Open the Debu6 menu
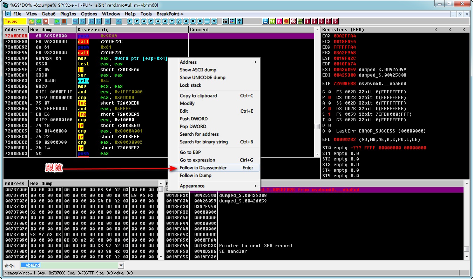The width and height of the screenshot is (473, 279). pyautogui.click(x=49, y=14)
